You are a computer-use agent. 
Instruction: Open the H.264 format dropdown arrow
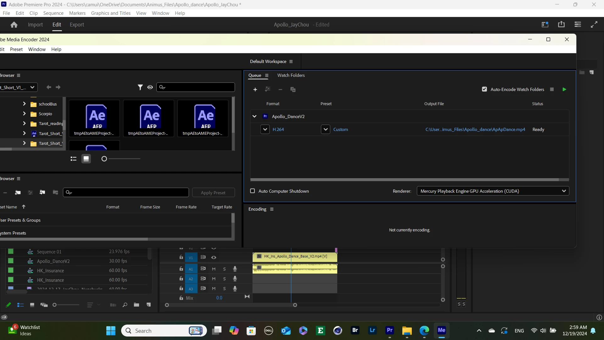[265, 129]
